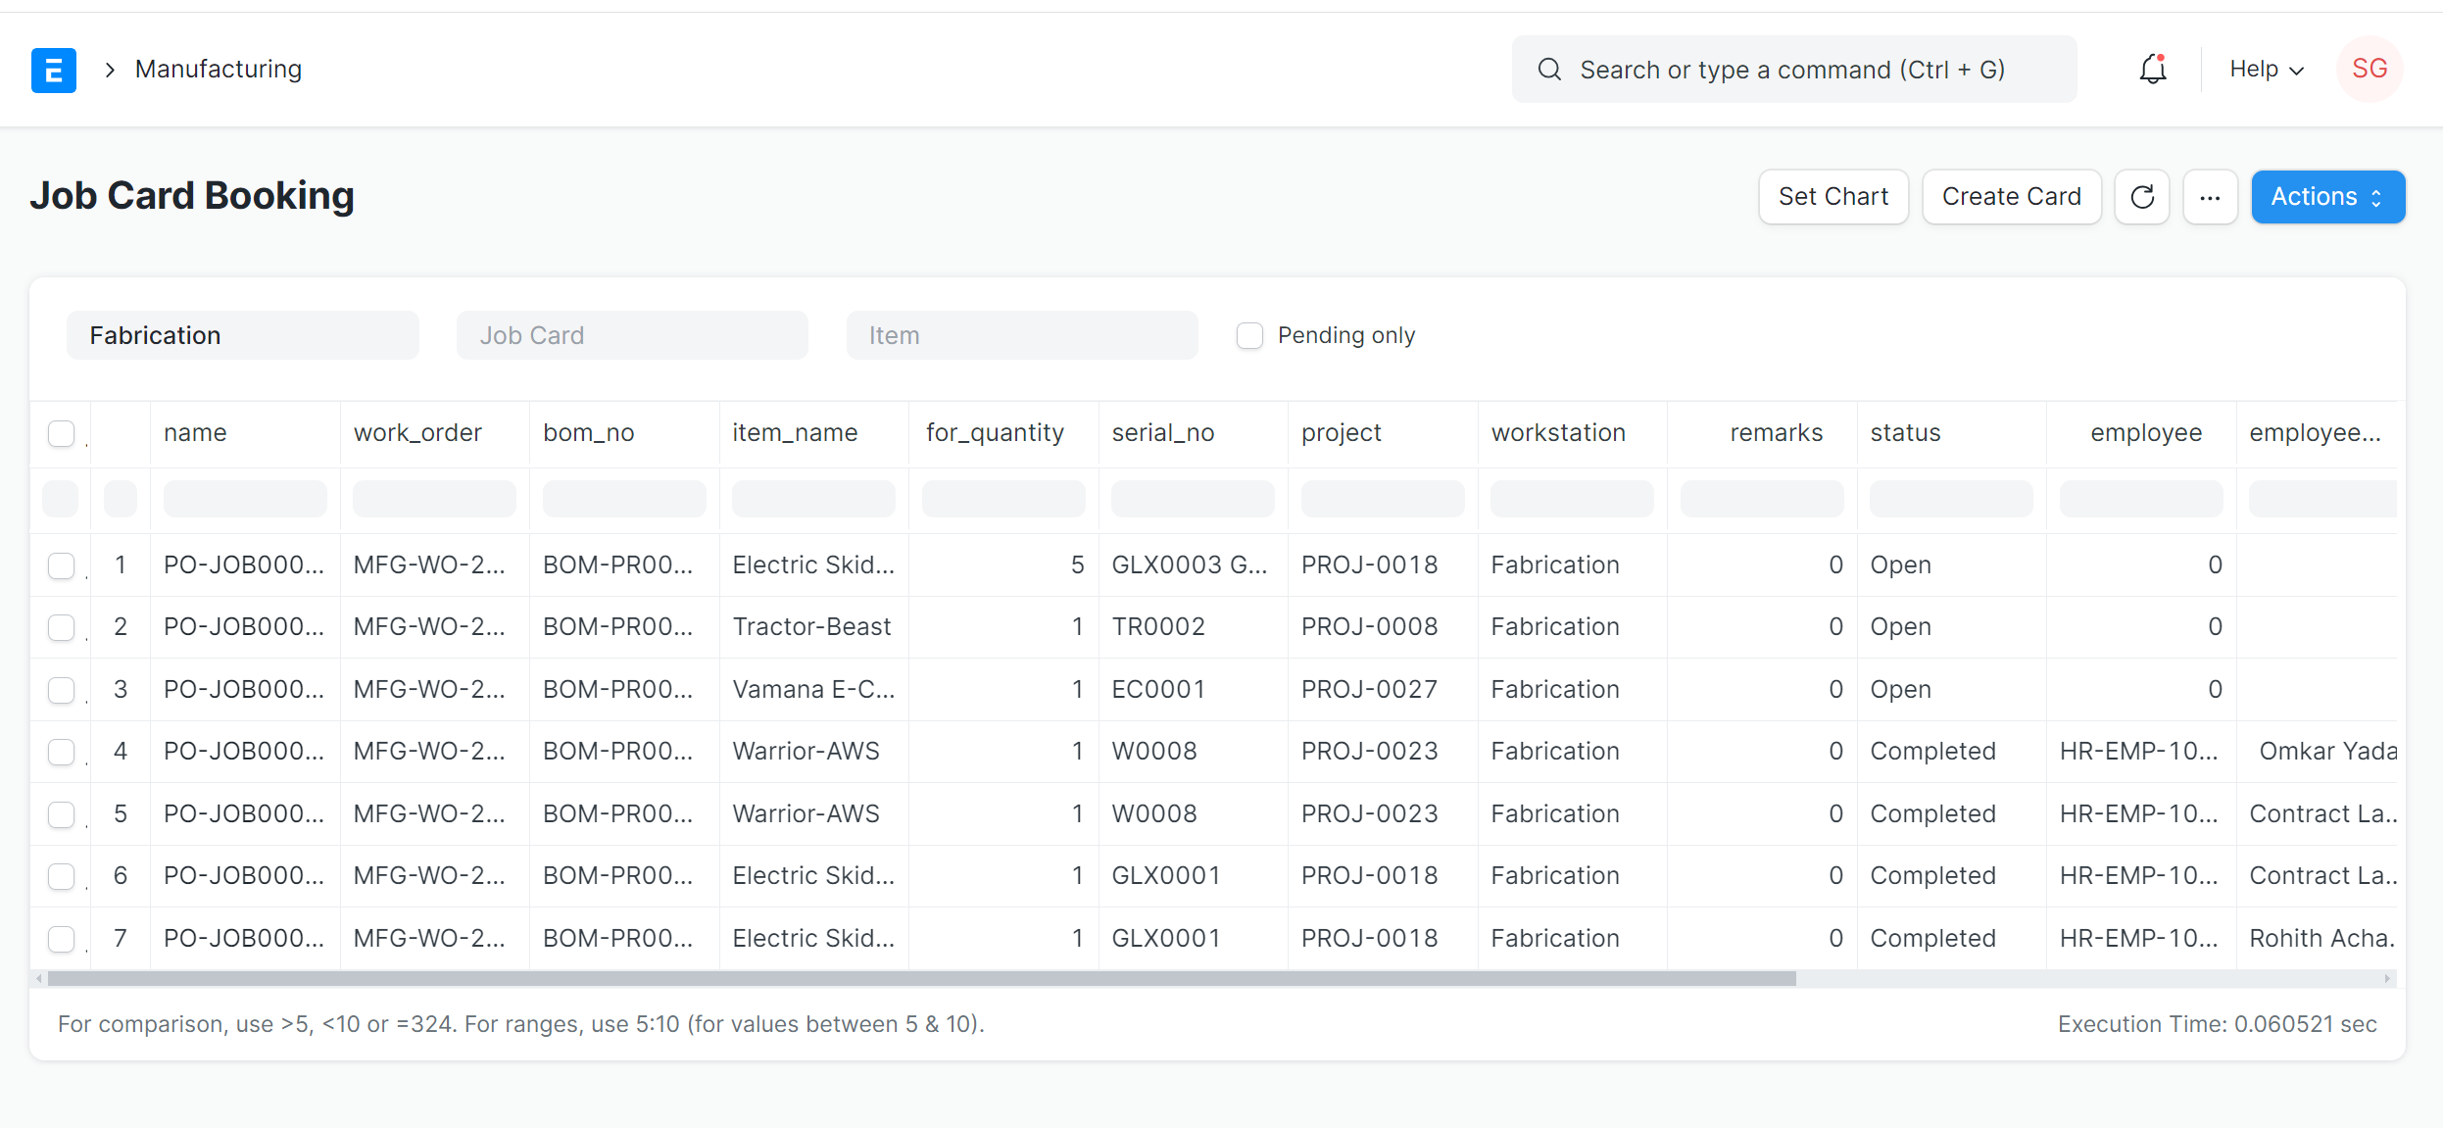Click the right scroll arrow of table
The image size is (2443, 1128).
[x=2387, y=978]
